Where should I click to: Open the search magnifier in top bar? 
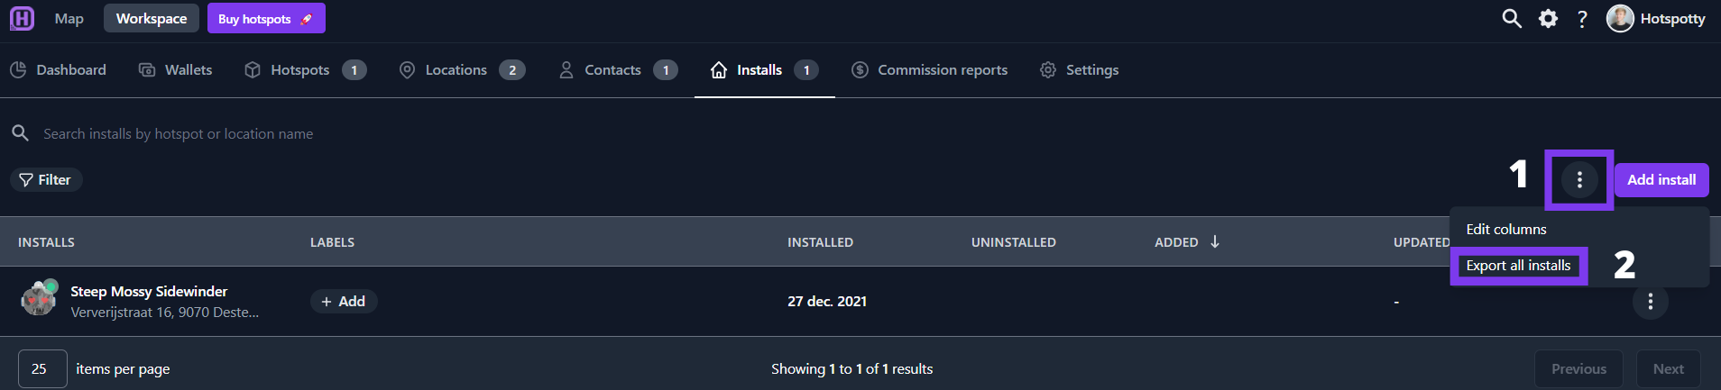tap(1512, 18)
